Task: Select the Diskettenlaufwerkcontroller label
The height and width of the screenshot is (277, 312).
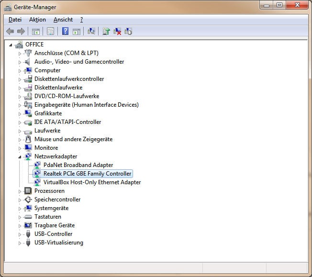Action: pyautogui.click(x=69, y=79)
